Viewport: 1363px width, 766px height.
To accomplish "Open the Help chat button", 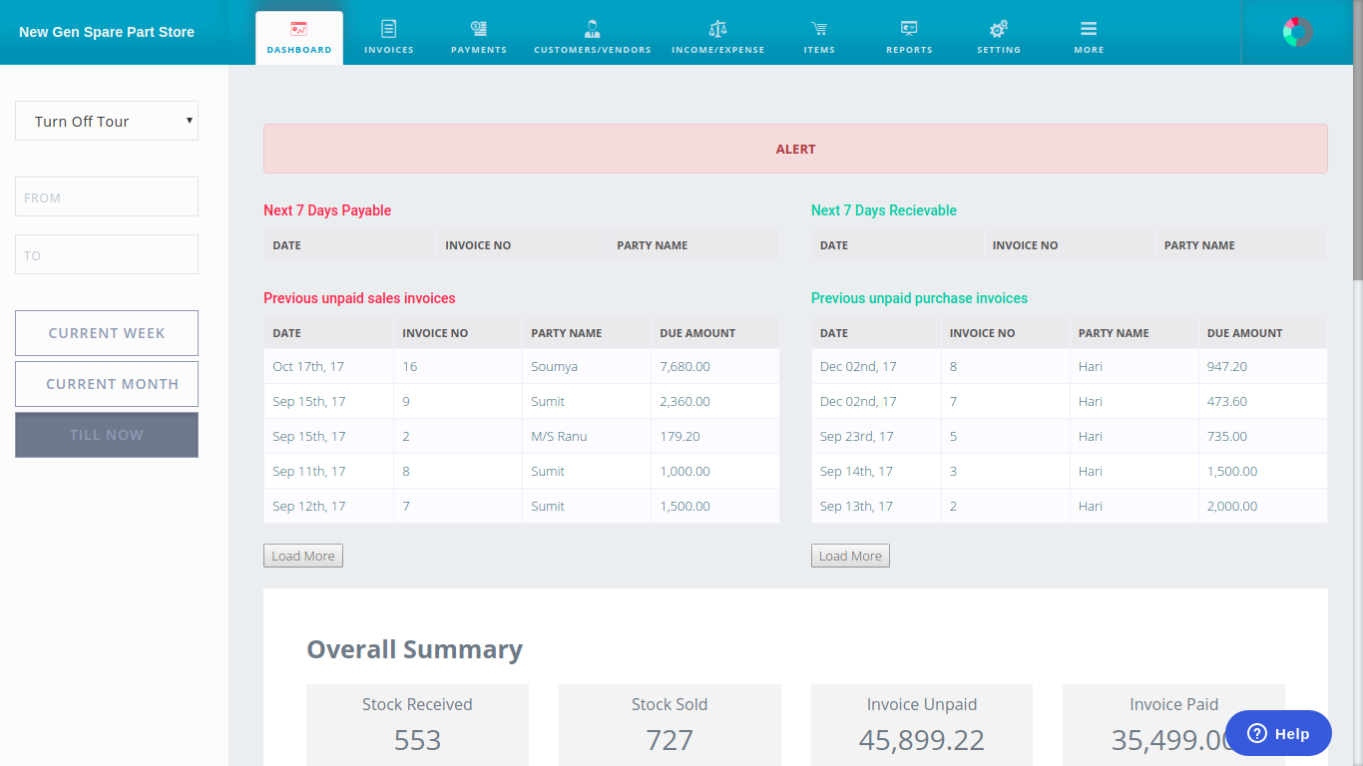I will [1278, 733].
